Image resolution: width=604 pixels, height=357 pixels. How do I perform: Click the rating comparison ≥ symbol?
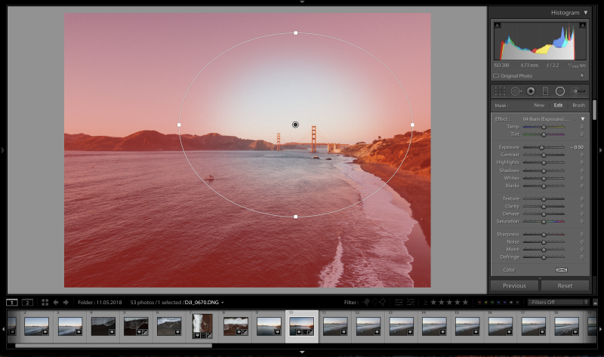click(x=425, y=303)
